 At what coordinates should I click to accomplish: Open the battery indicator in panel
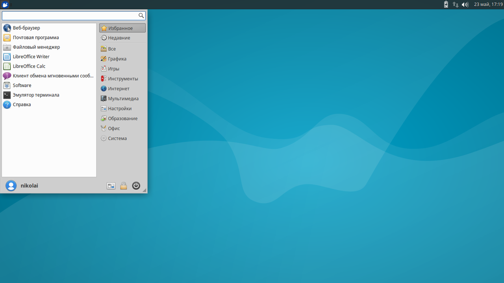coord(446,5)
